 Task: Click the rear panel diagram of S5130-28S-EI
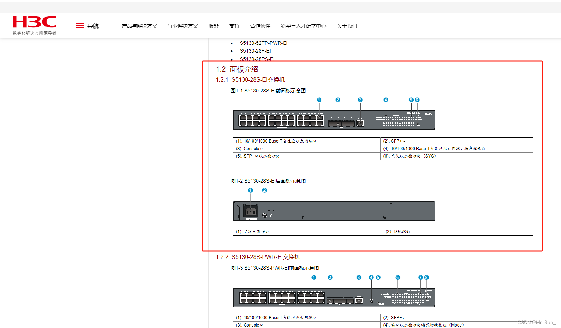click(x=334, y=211)
